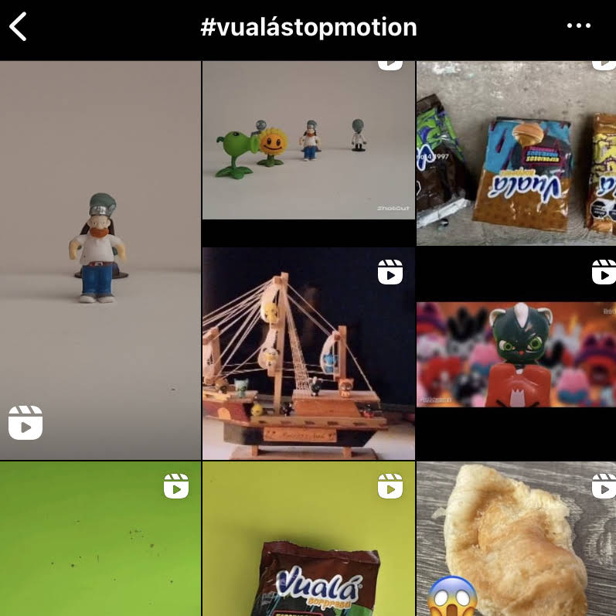Open the three-dot more options menu
Viewport: 616px width, 616px height.
(578, 26)
